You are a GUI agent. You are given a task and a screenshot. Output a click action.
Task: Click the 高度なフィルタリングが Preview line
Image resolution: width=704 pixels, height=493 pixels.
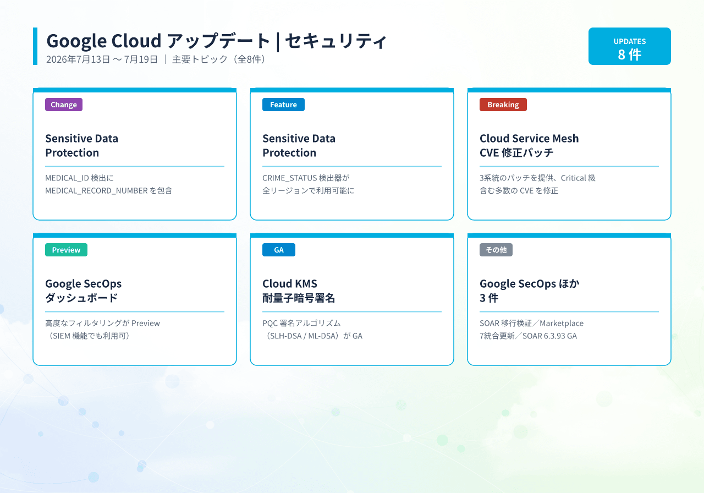coord(102,323)
